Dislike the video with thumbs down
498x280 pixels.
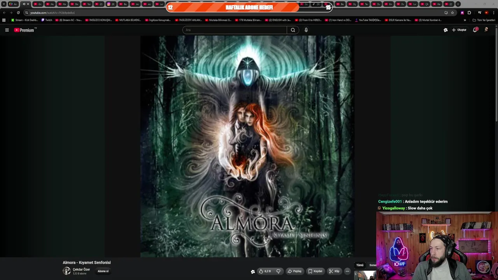coord(278,271)
